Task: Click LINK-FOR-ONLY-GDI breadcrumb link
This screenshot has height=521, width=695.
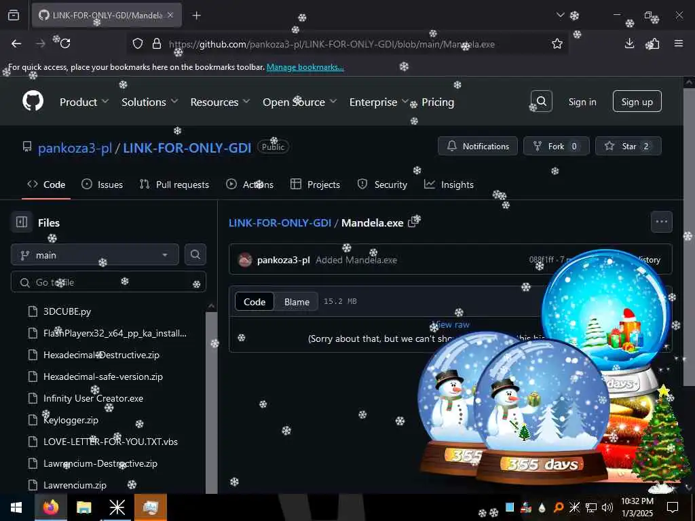Action: pos(280,223)
